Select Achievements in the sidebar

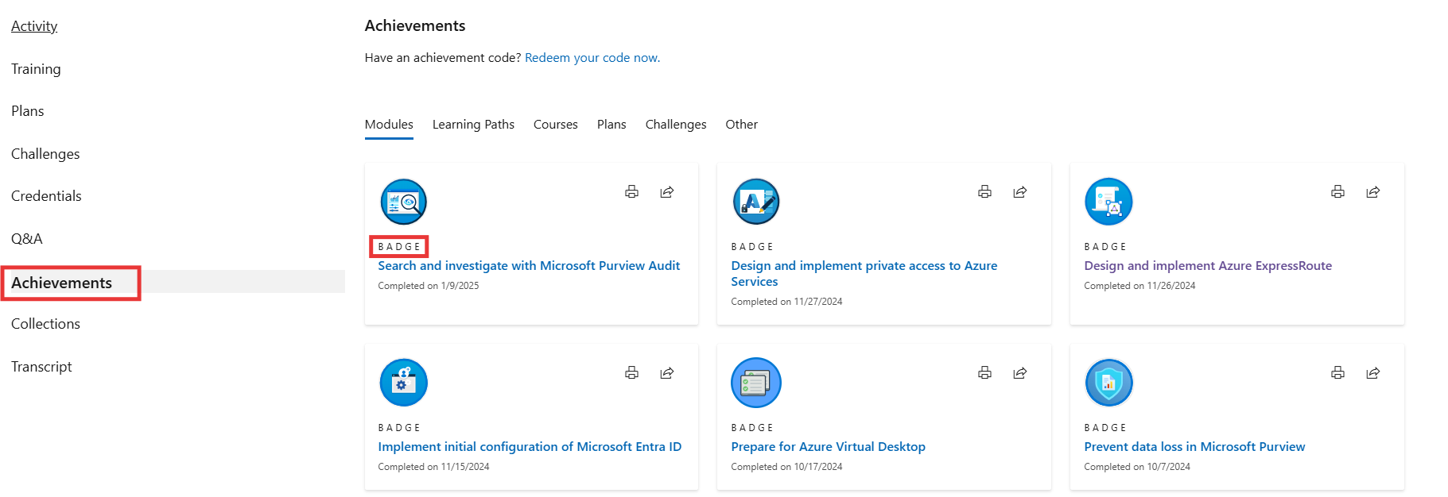coord(61,283)
